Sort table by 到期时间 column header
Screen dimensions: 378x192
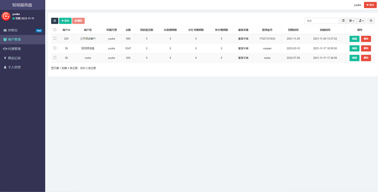pyautogui.click(x=291, y=30)
